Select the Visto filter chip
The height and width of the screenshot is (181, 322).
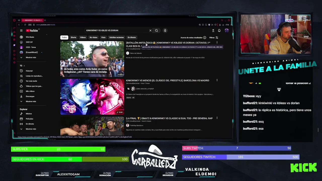(103, 37)
